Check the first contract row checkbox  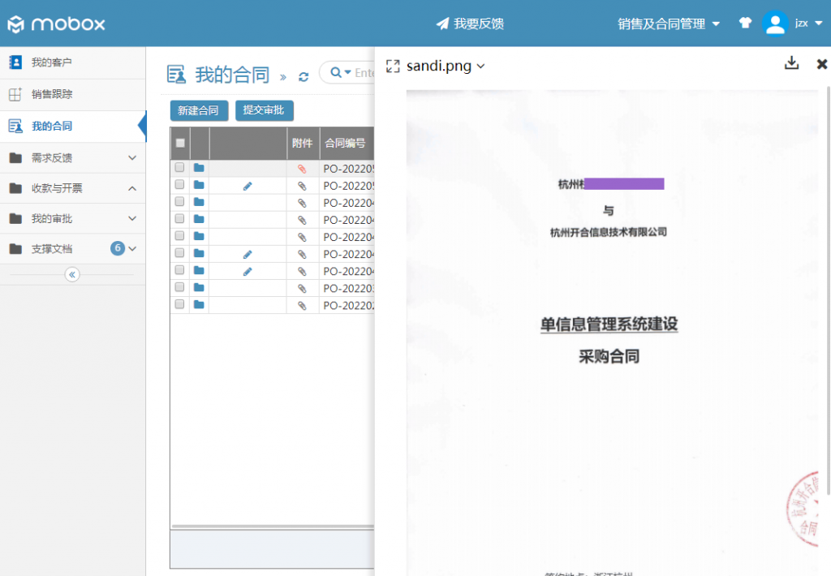(179, 168)
